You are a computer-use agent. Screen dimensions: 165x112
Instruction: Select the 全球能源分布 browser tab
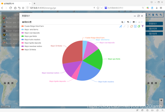16,4
